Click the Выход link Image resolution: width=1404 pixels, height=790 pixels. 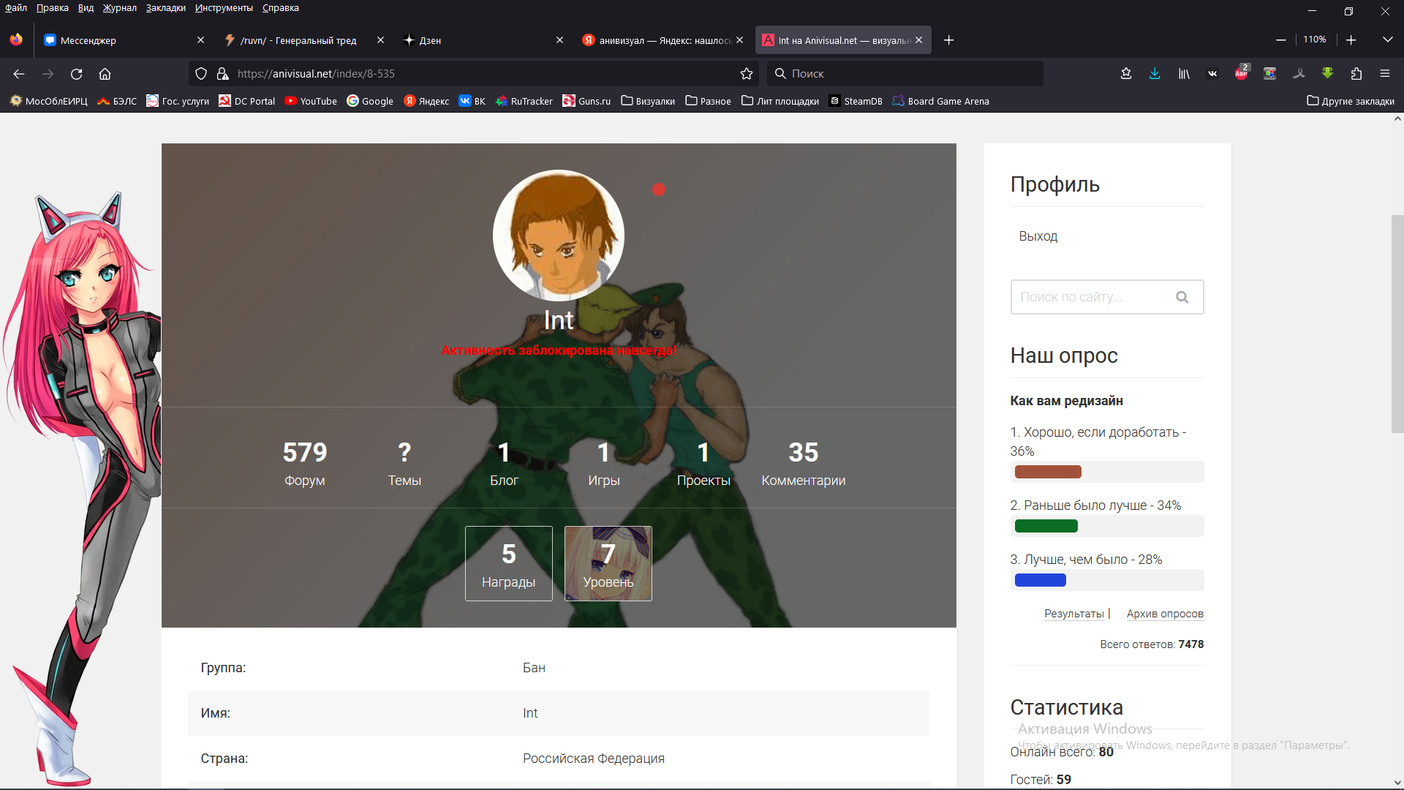[x=1038, y=236]
